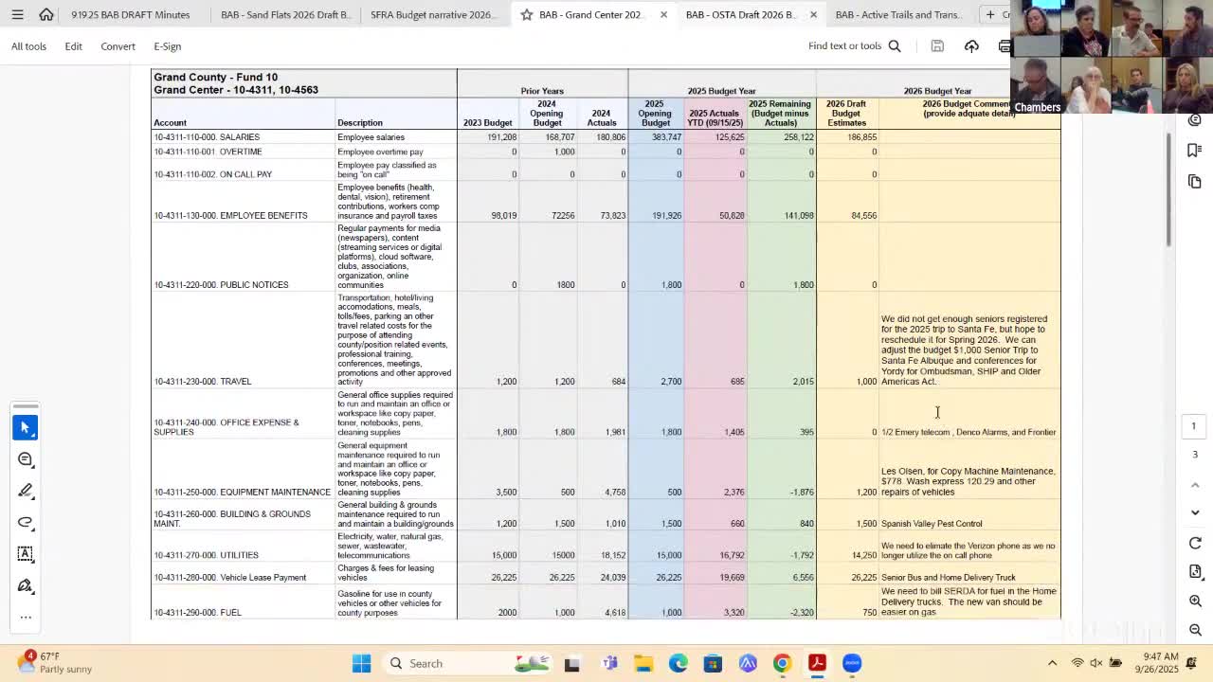The height and width of the screenshot is (682, 1213).
Task: Open the E-Sign menu
Action: [x=167, y=45]
